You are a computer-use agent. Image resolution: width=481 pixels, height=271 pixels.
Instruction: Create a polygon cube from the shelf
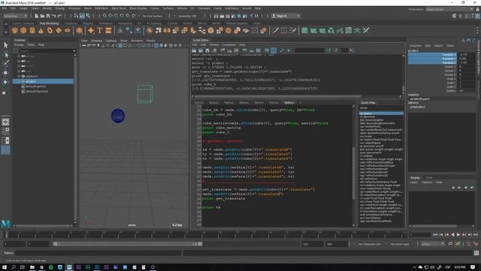(x=23, y=30)
